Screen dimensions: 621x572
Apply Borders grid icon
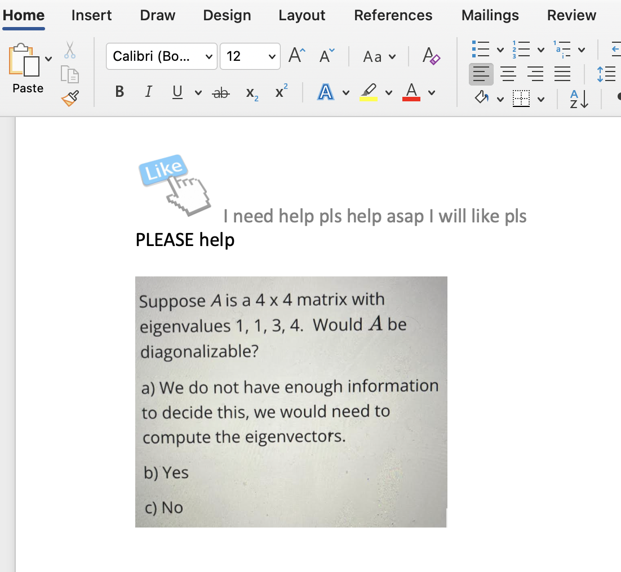click(521, 98)
